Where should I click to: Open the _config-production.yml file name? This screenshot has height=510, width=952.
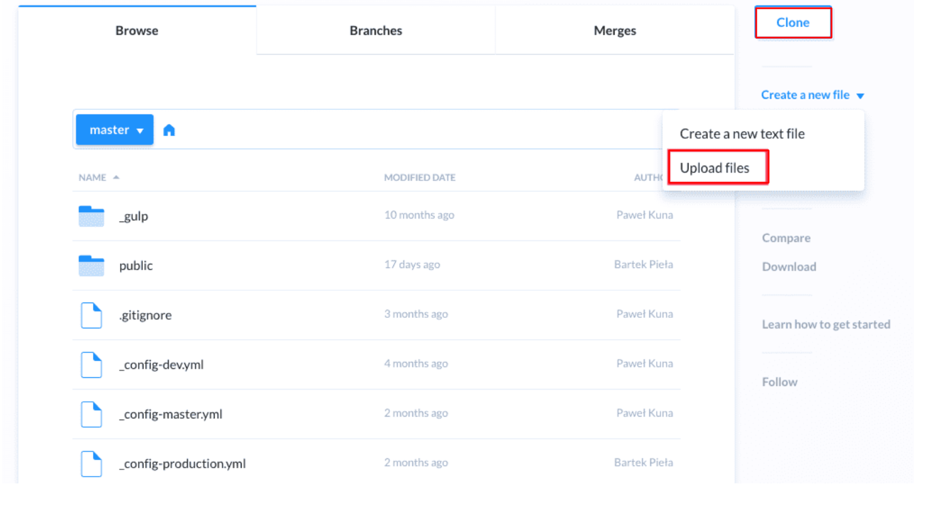coord(182,464)
